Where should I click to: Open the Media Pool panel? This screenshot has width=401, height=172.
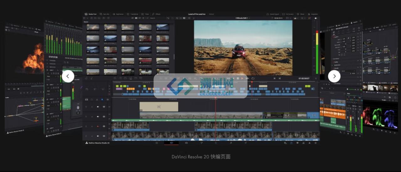coord(91,14)
